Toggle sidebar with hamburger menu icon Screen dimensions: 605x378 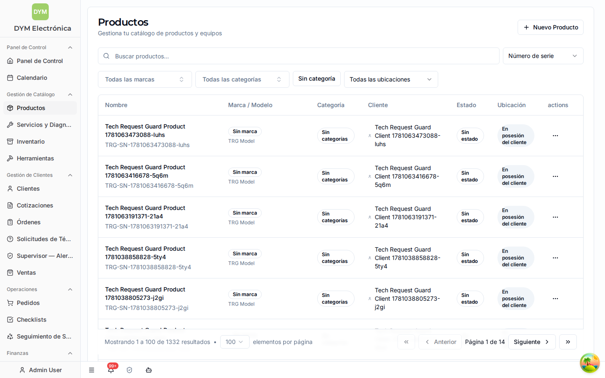[x=92, y=370]
